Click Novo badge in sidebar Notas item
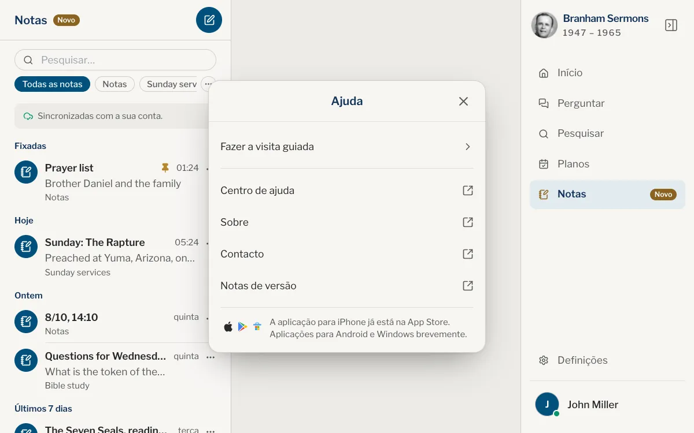Image resolution: width=694 pixels, height=433 pixels. [x=663, y=195]
